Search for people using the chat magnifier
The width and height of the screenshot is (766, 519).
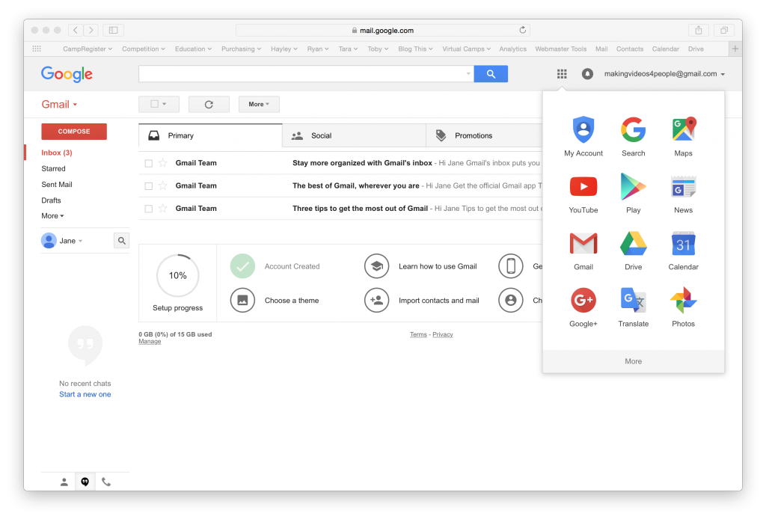coord(122,241)
